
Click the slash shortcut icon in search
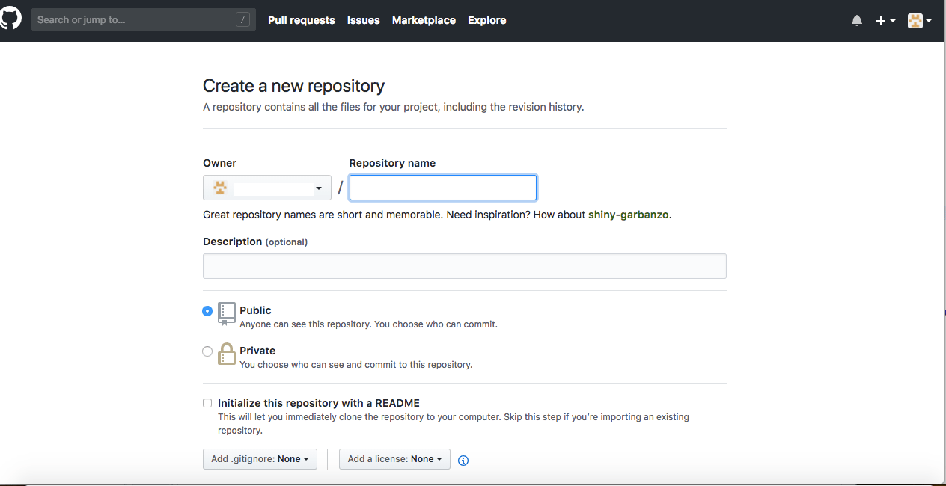click(242, 20)
